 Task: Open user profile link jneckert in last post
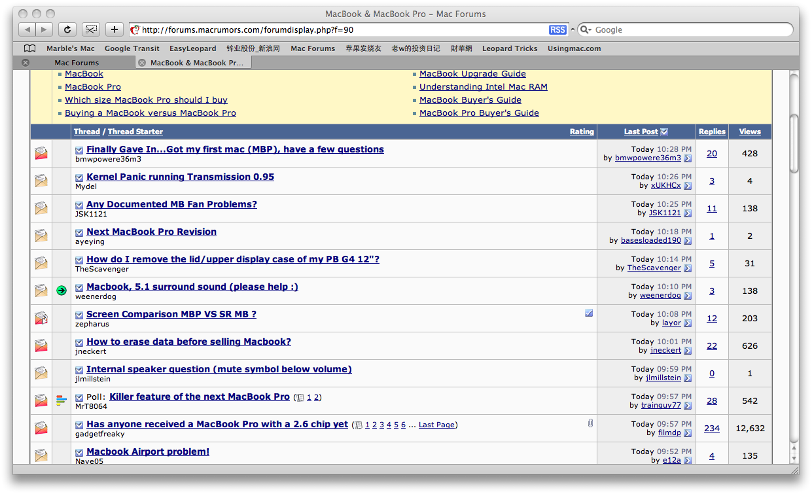click(665, 350)
